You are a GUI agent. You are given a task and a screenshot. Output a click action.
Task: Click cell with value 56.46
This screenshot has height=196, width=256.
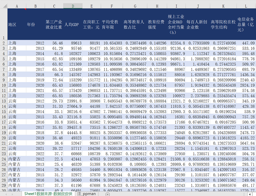(54, 43)
